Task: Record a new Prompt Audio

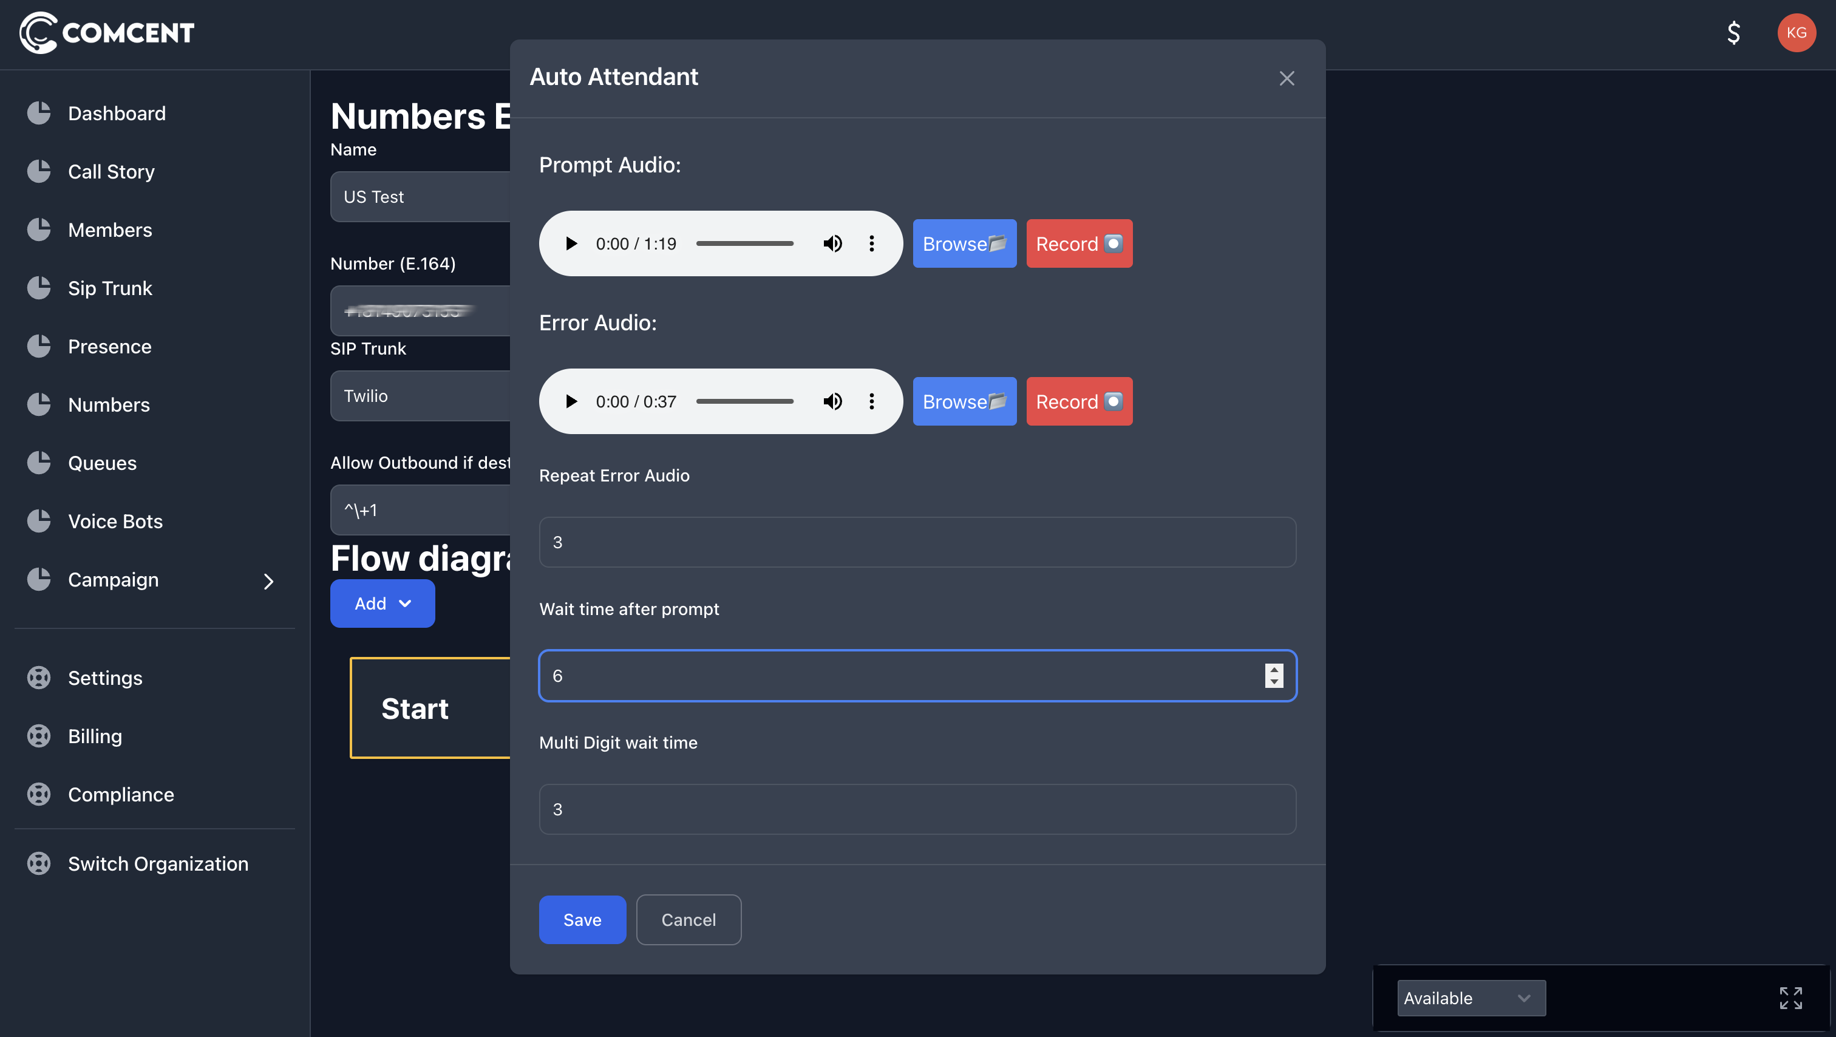Action: (1079, 243)
